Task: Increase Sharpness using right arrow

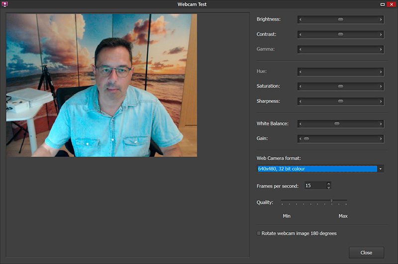Action: point(381,101)
